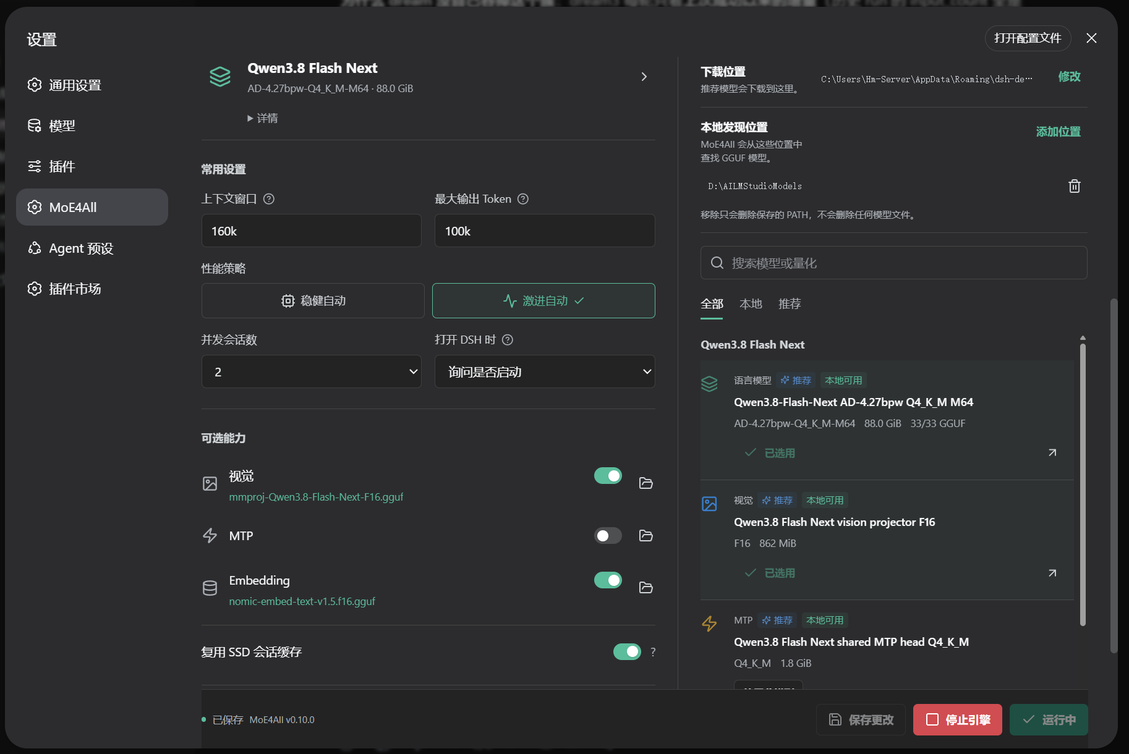1129x754 pixels.
Task: Turn off the Embedding toggle
Action: point(608,580)
